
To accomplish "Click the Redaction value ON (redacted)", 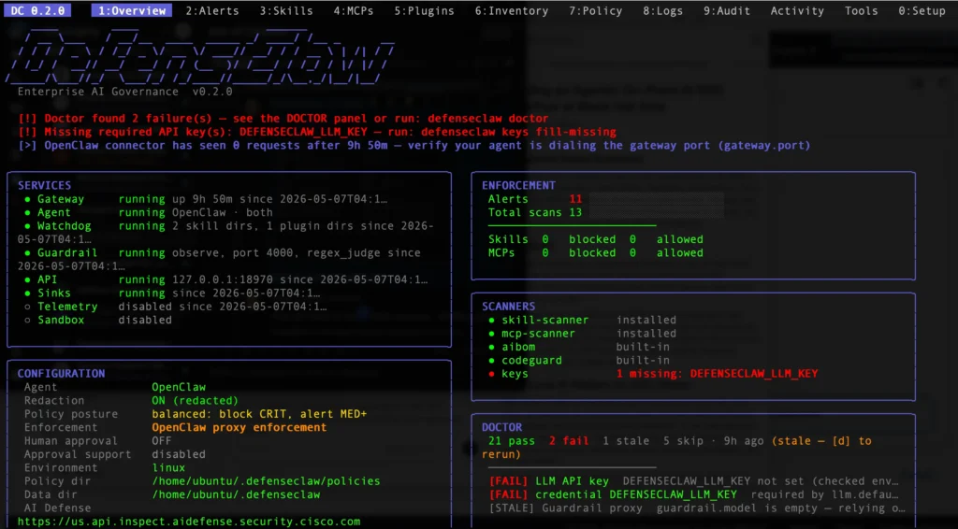I will click(x=195, y=400).
